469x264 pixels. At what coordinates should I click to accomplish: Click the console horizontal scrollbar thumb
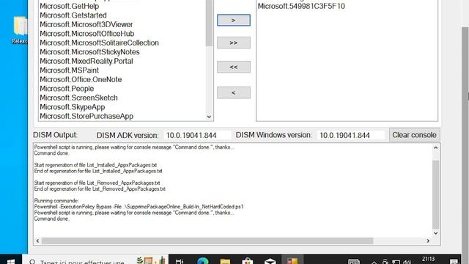tap(207, 241)
